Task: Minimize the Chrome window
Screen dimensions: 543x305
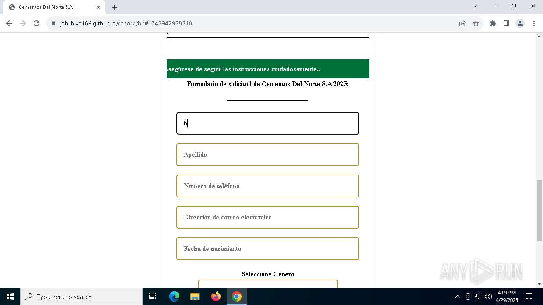Action: pos(494,6)
